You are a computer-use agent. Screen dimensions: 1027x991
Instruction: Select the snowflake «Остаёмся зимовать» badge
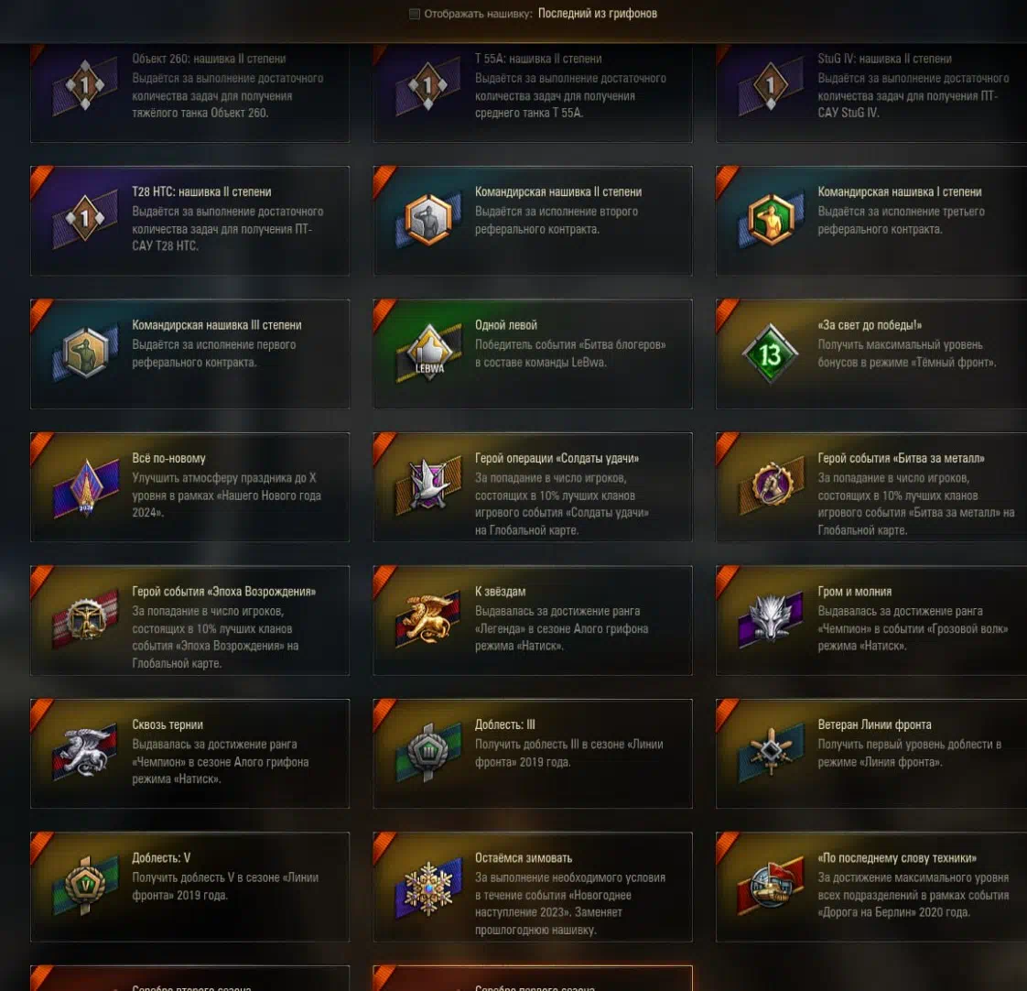click(x=429, y=888)
